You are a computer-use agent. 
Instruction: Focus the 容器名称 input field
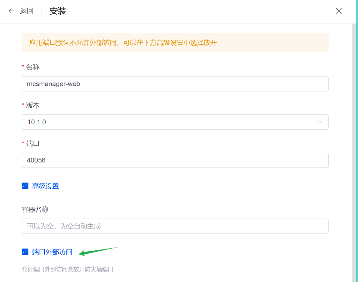[175, 226]
